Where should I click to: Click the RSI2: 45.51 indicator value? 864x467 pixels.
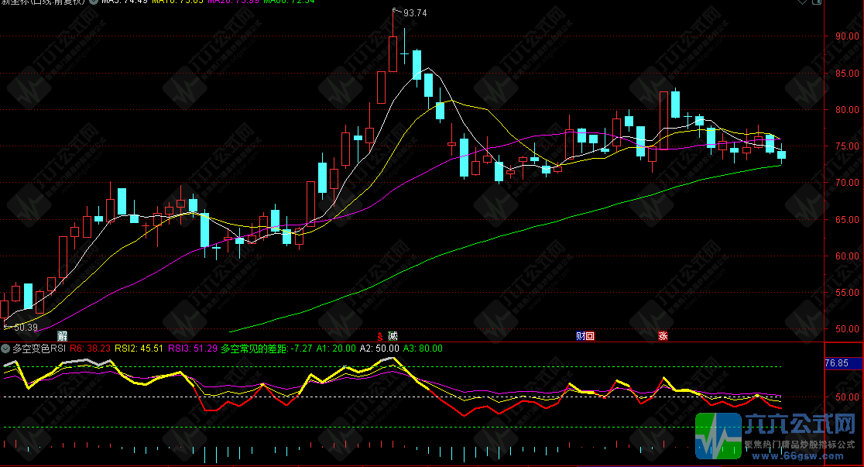pyautogui.click(x=139, y=349)
